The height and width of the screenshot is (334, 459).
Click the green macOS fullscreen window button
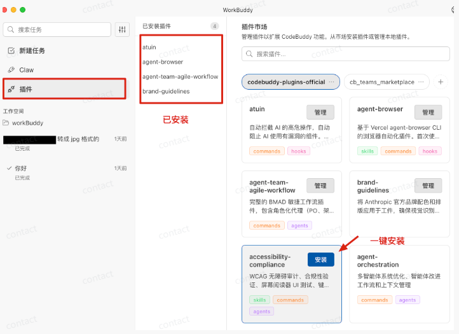pyautogui.click(x=22, y=10)
